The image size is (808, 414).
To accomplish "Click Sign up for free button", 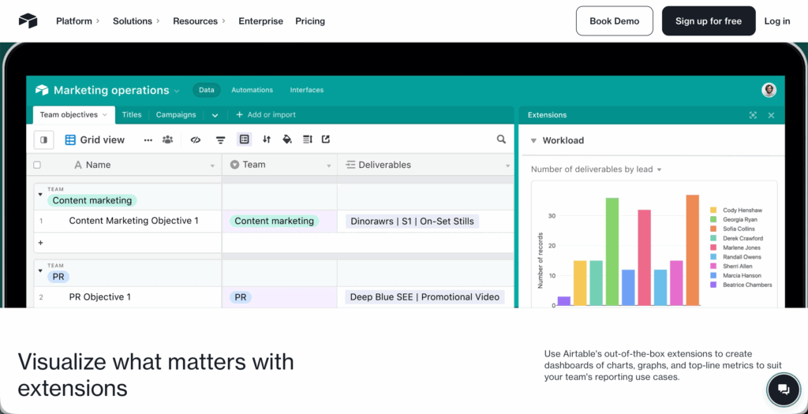I will [708, 21].
